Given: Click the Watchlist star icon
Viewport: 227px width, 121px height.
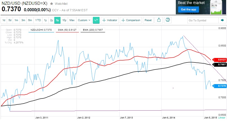Looking at the screenshot, I should pos(51,4).
